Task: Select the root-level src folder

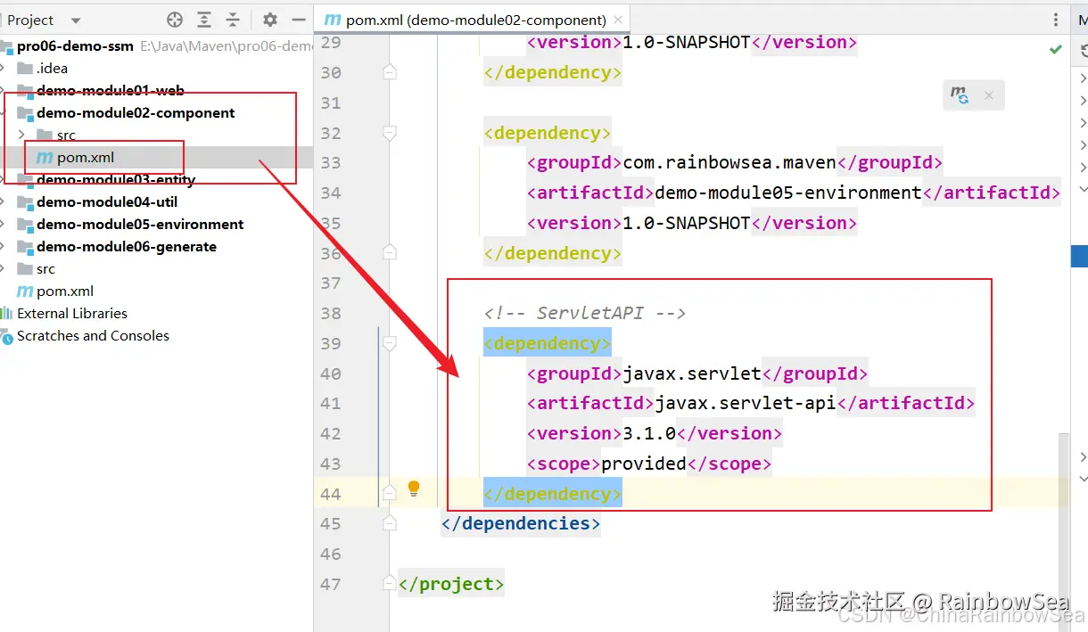Action: click(x=45, y=268)
